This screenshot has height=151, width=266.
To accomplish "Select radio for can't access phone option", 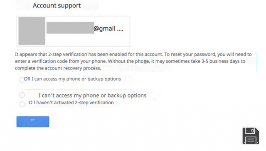I will 22,95.
